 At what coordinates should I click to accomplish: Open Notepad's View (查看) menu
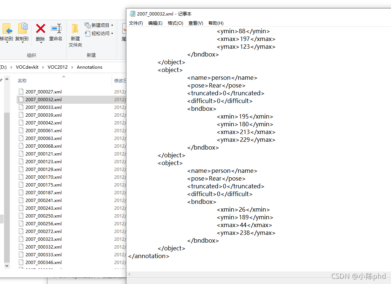(x=196, y=23)
